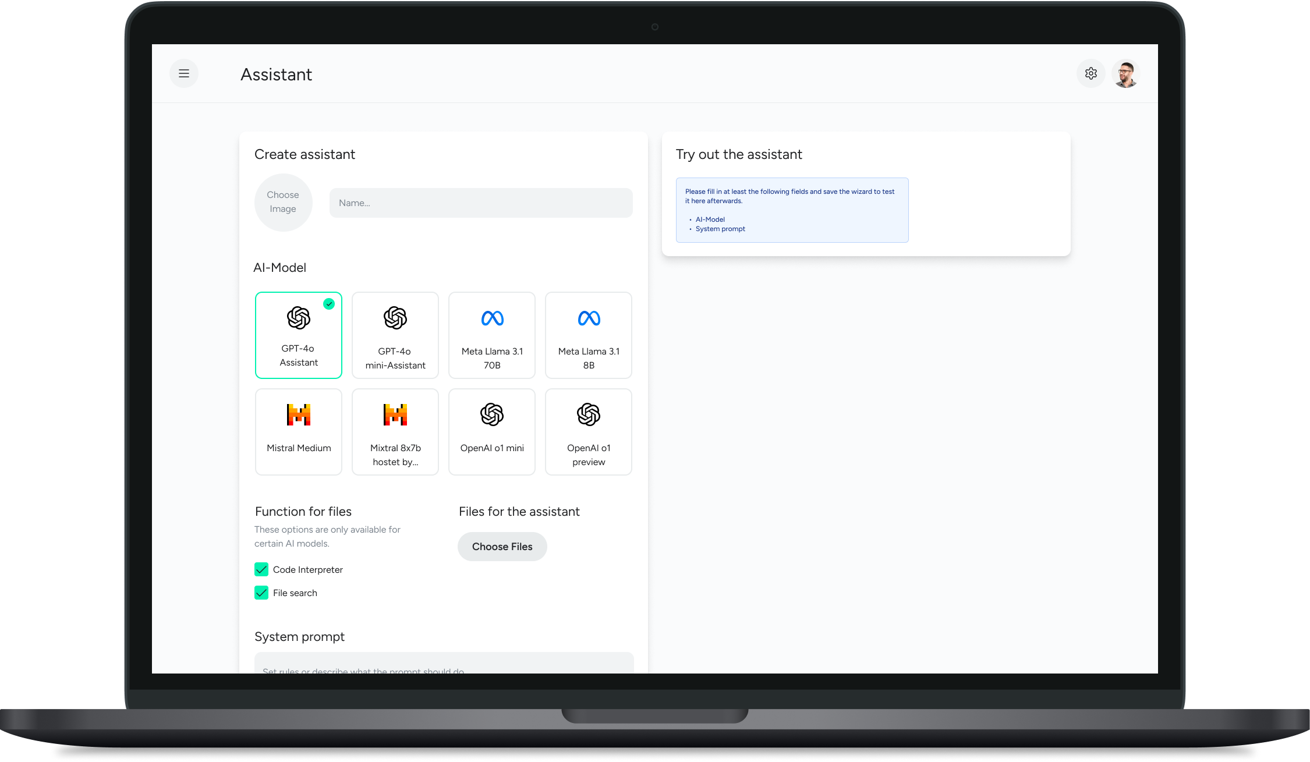The height and width of the screenshot is (762, 1310).
Task: Select Mixtral 8x7b hosted model
Action: (395, 431)
